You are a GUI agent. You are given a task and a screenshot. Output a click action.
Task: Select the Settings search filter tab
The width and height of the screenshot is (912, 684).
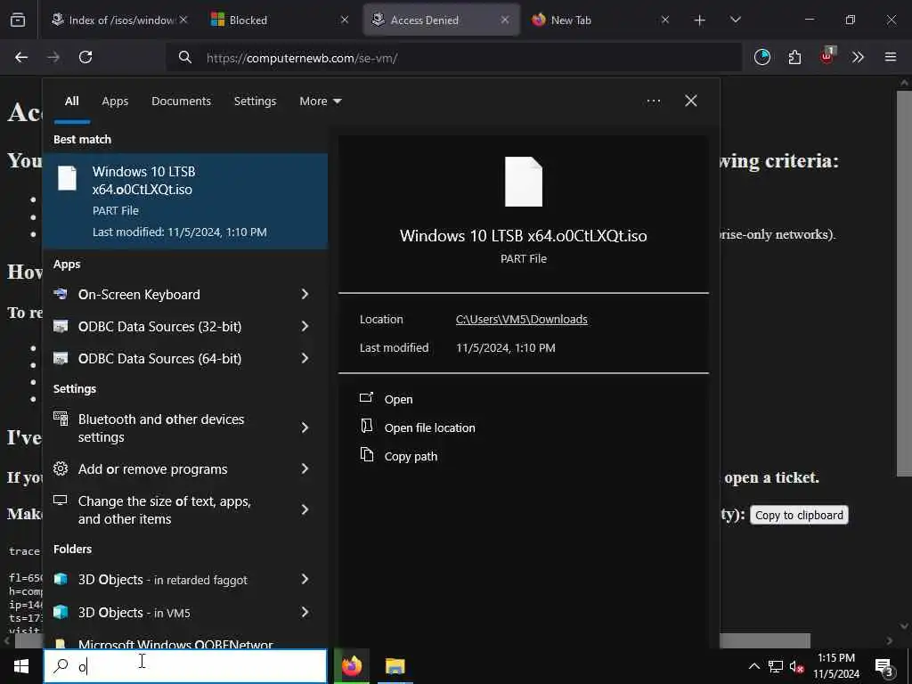click(255, 102)
